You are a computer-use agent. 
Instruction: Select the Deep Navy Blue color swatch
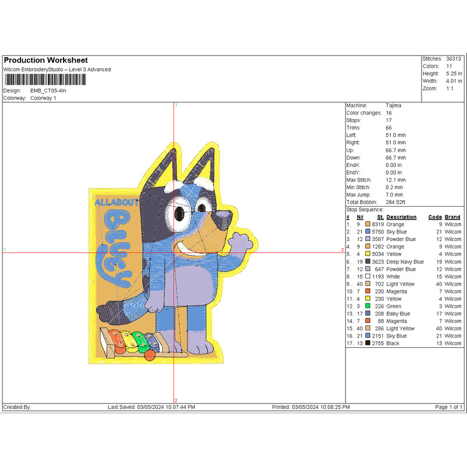pyautogui.click(x=368, y=262)
